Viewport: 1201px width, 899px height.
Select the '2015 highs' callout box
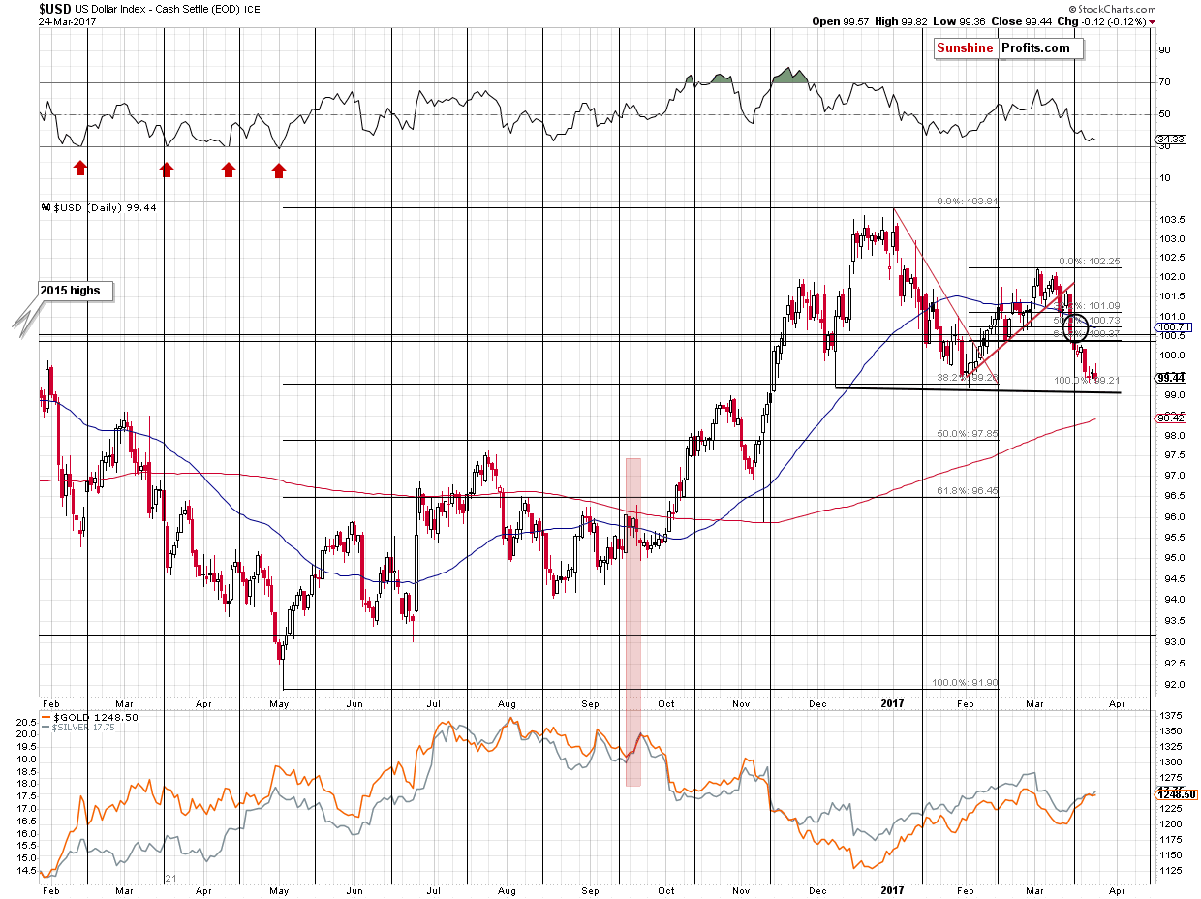click(x=77, y=290)
